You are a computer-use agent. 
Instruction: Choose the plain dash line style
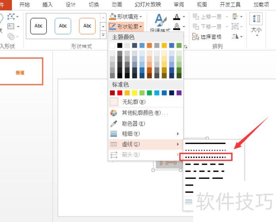click(x=205, y=164)
